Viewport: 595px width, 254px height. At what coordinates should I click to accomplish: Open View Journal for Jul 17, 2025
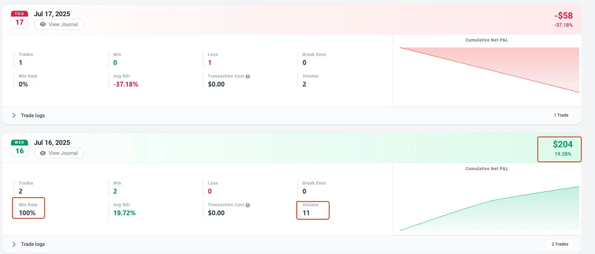[59, 24]
